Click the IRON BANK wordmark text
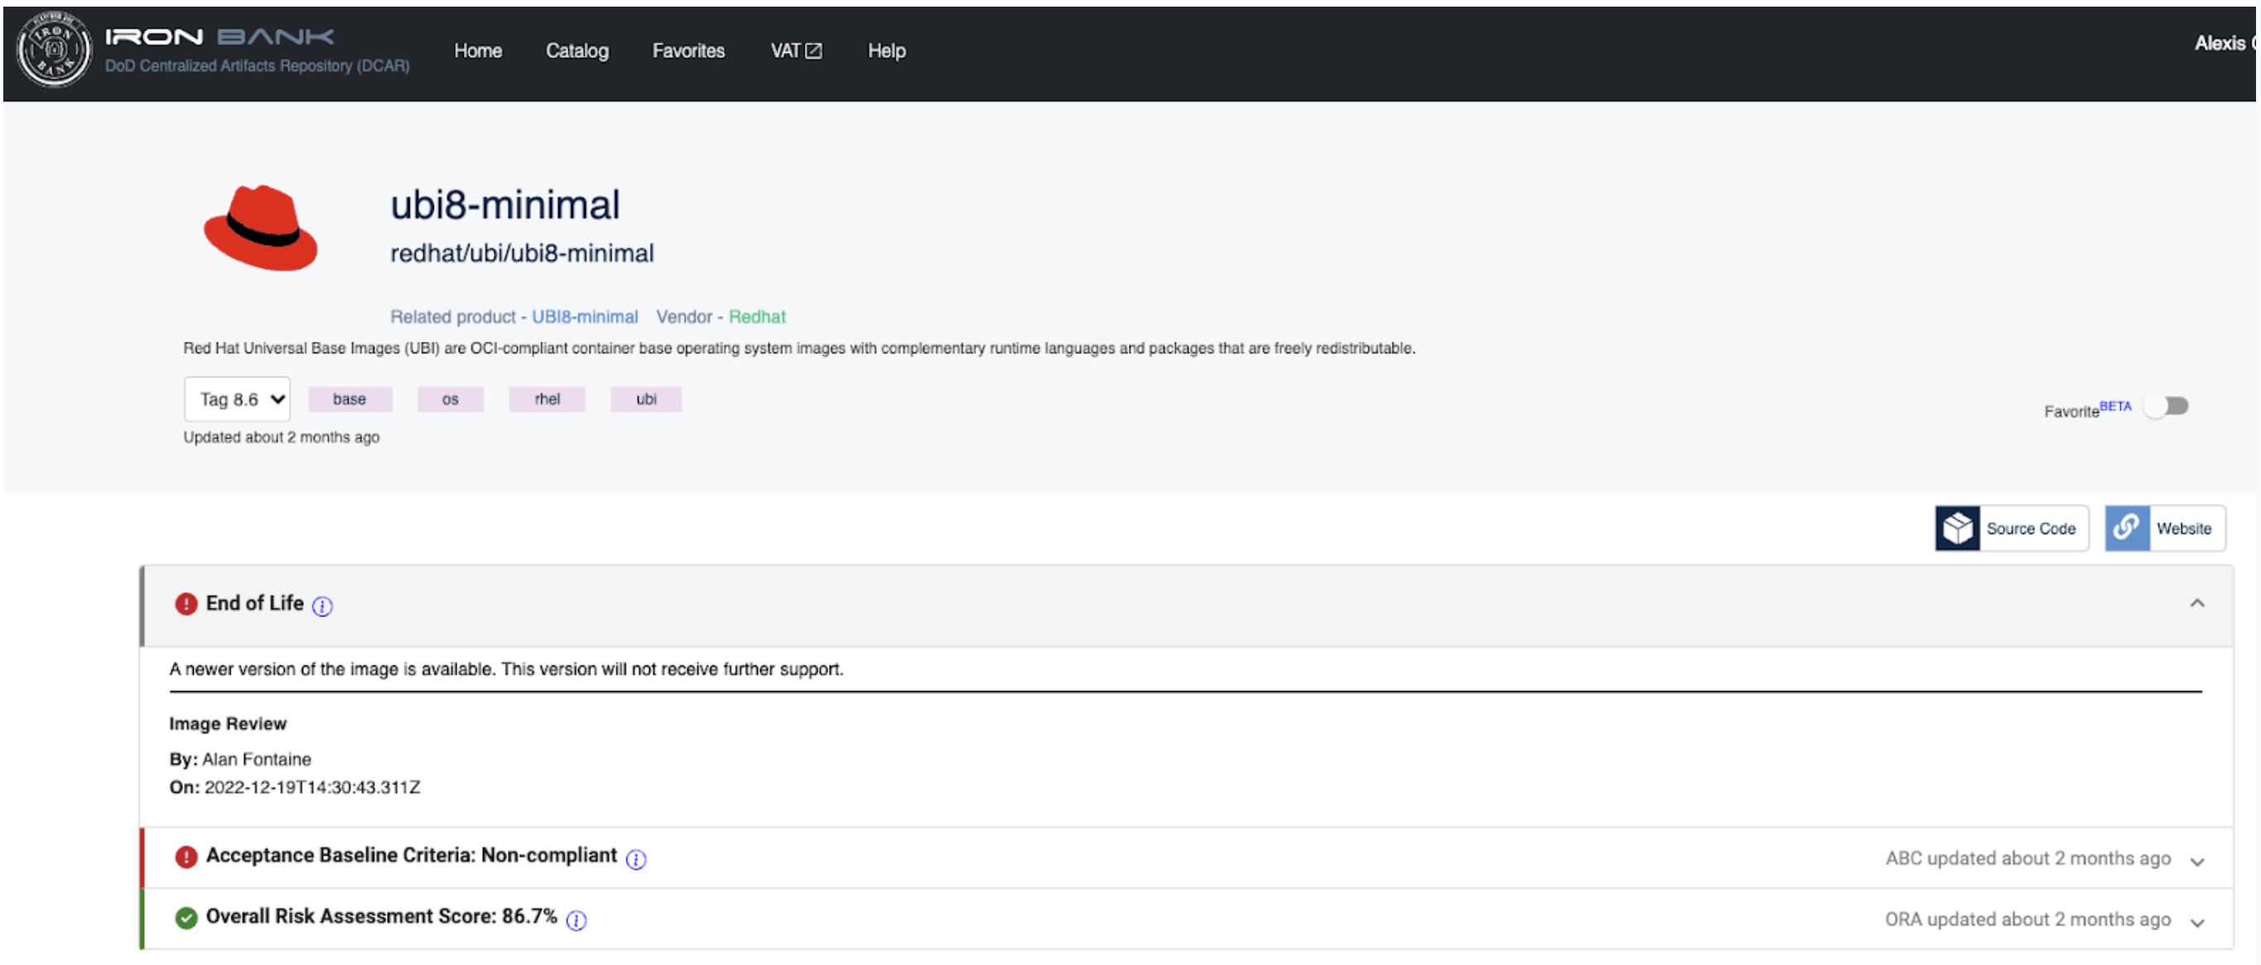 pyautogui.click(x=219, y=36)
